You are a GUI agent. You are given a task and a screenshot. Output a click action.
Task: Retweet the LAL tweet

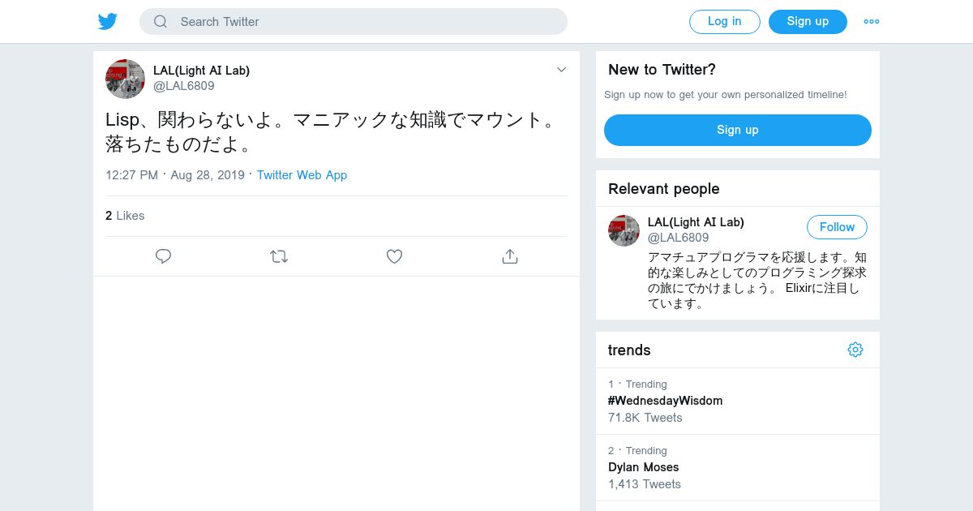[279, 256]
